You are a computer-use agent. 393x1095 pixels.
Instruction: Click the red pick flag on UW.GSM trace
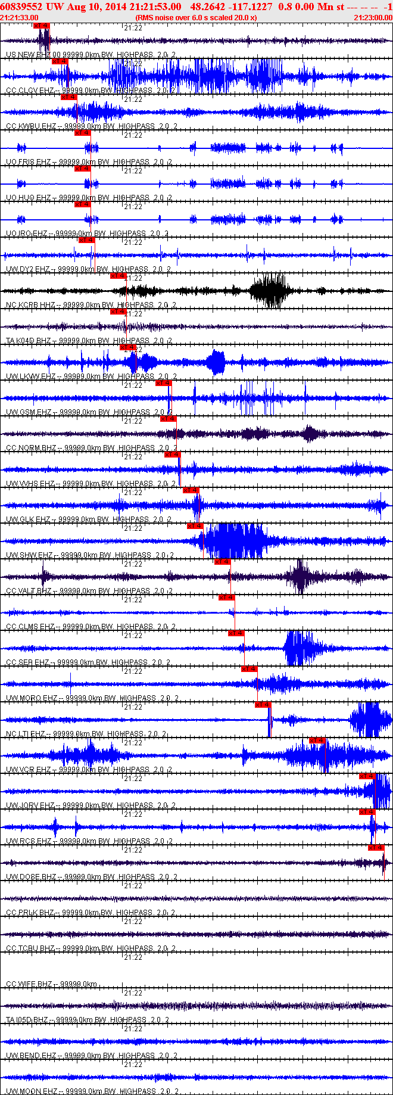(x=163, y=383)
